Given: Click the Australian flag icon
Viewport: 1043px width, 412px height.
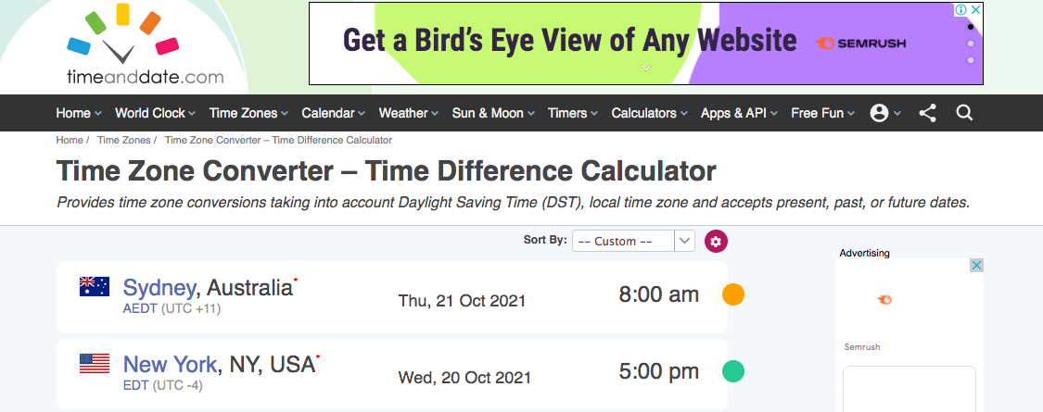Looking at the screenshot, I should pos(95,287).
